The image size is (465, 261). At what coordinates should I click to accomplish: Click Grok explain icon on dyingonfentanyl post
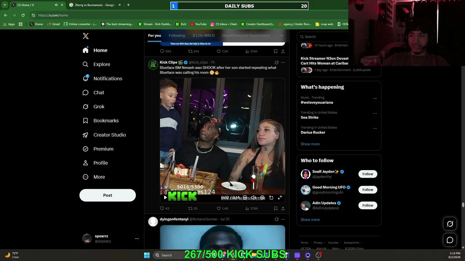point(276,219)
